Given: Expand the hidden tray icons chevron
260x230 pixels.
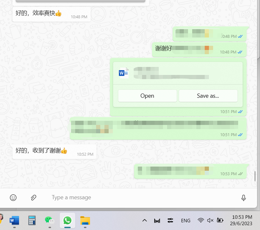Looking at the screenshot, I should click(x=144, y=220).
